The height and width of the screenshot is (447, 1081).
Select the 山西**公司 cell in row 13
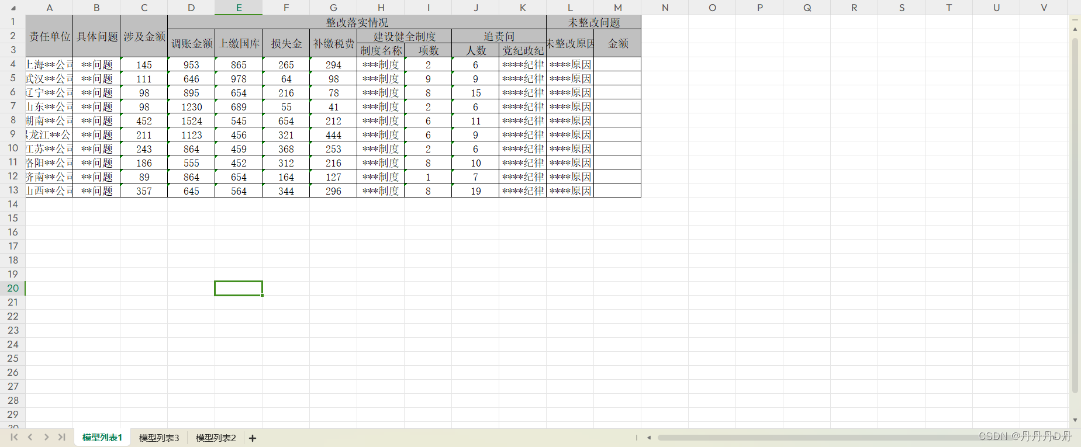tap(49, 190)
